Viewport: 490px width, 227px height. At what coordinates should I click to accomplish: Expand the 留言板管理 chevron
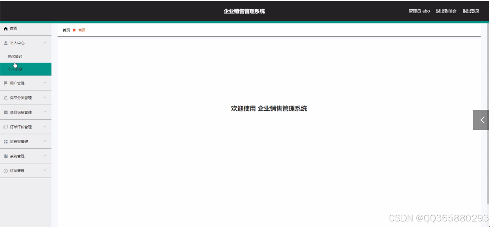pyautogui.click(x=45, y=141)
